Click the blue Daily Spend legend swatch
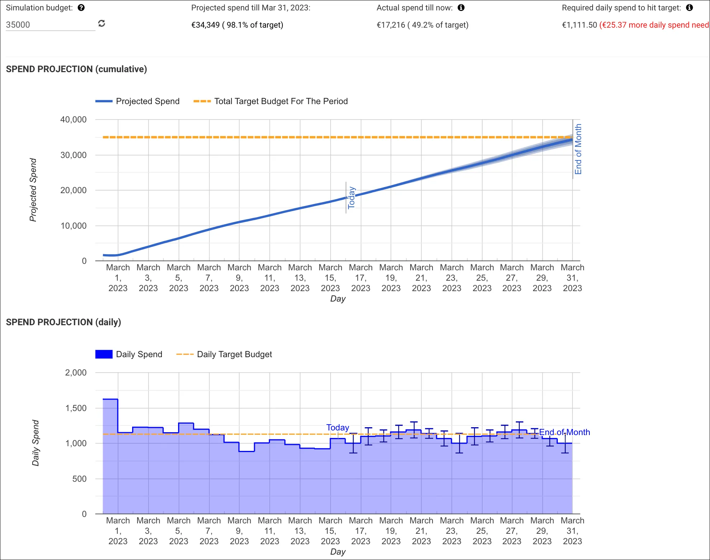Image resolution: width=710 pixels, height=560 pixels. (x=104, y=354)
